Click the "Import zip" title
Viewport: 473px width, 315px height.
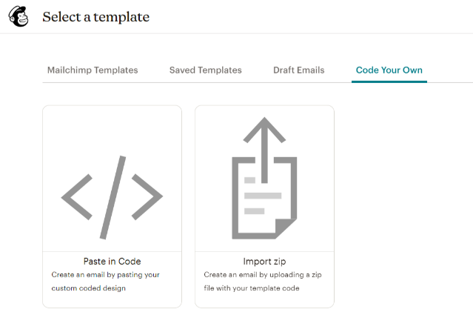(x=264, y=262)
